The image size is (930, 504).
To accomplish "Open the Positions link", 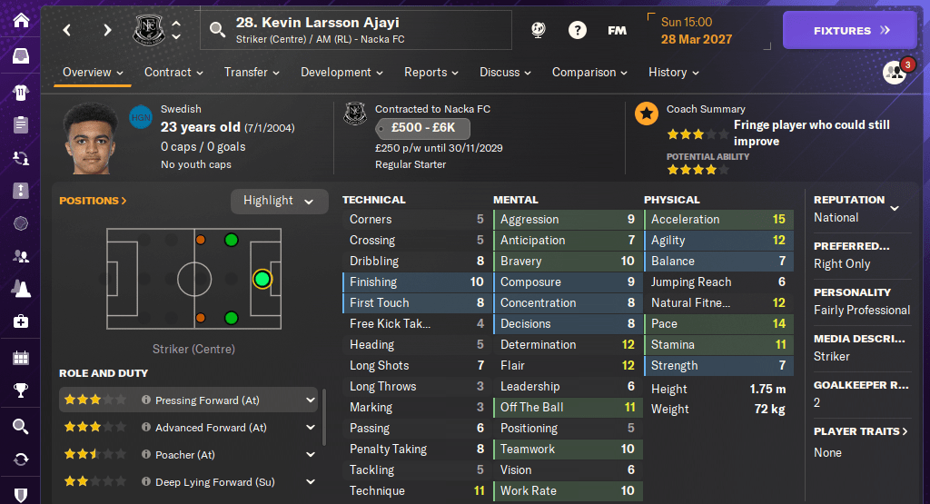I will point(93,201).
